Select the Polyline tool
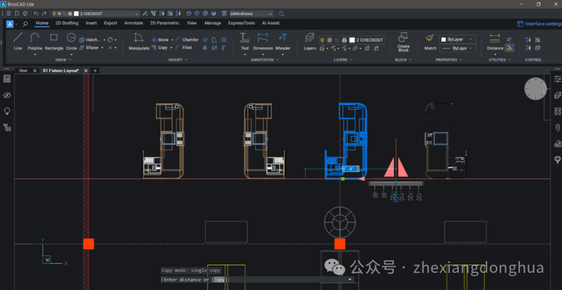The width and height of the screenshot is (562, 290). pyautogui.click(x=35, y=41)
